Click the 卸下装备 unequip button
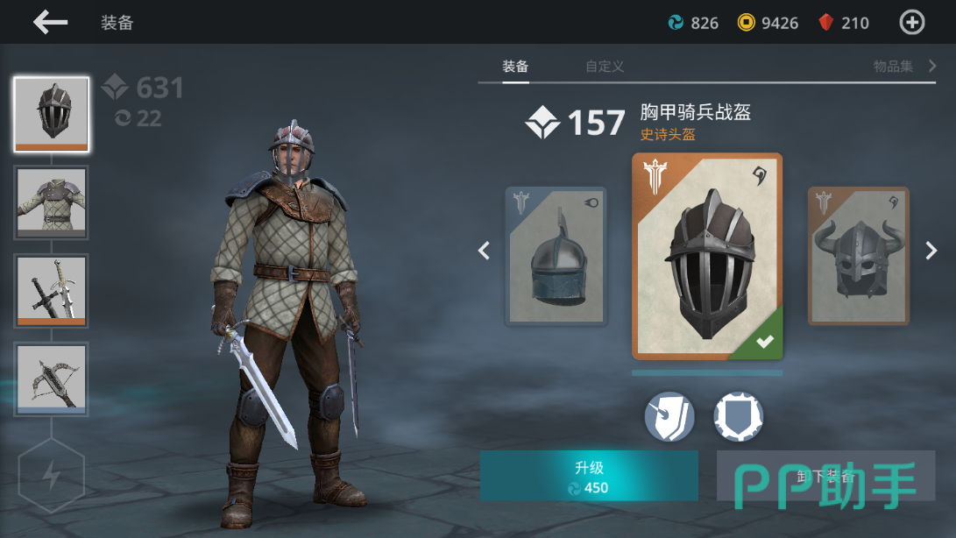956x538 pixels. 826,476
